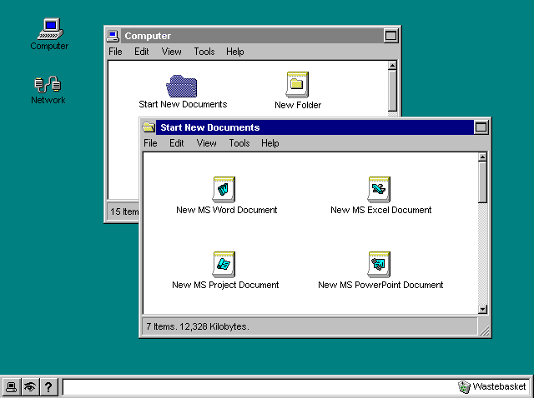Open the File menu in the Computer window
This screenshot has width=534, height=398.
coord(115,52)
